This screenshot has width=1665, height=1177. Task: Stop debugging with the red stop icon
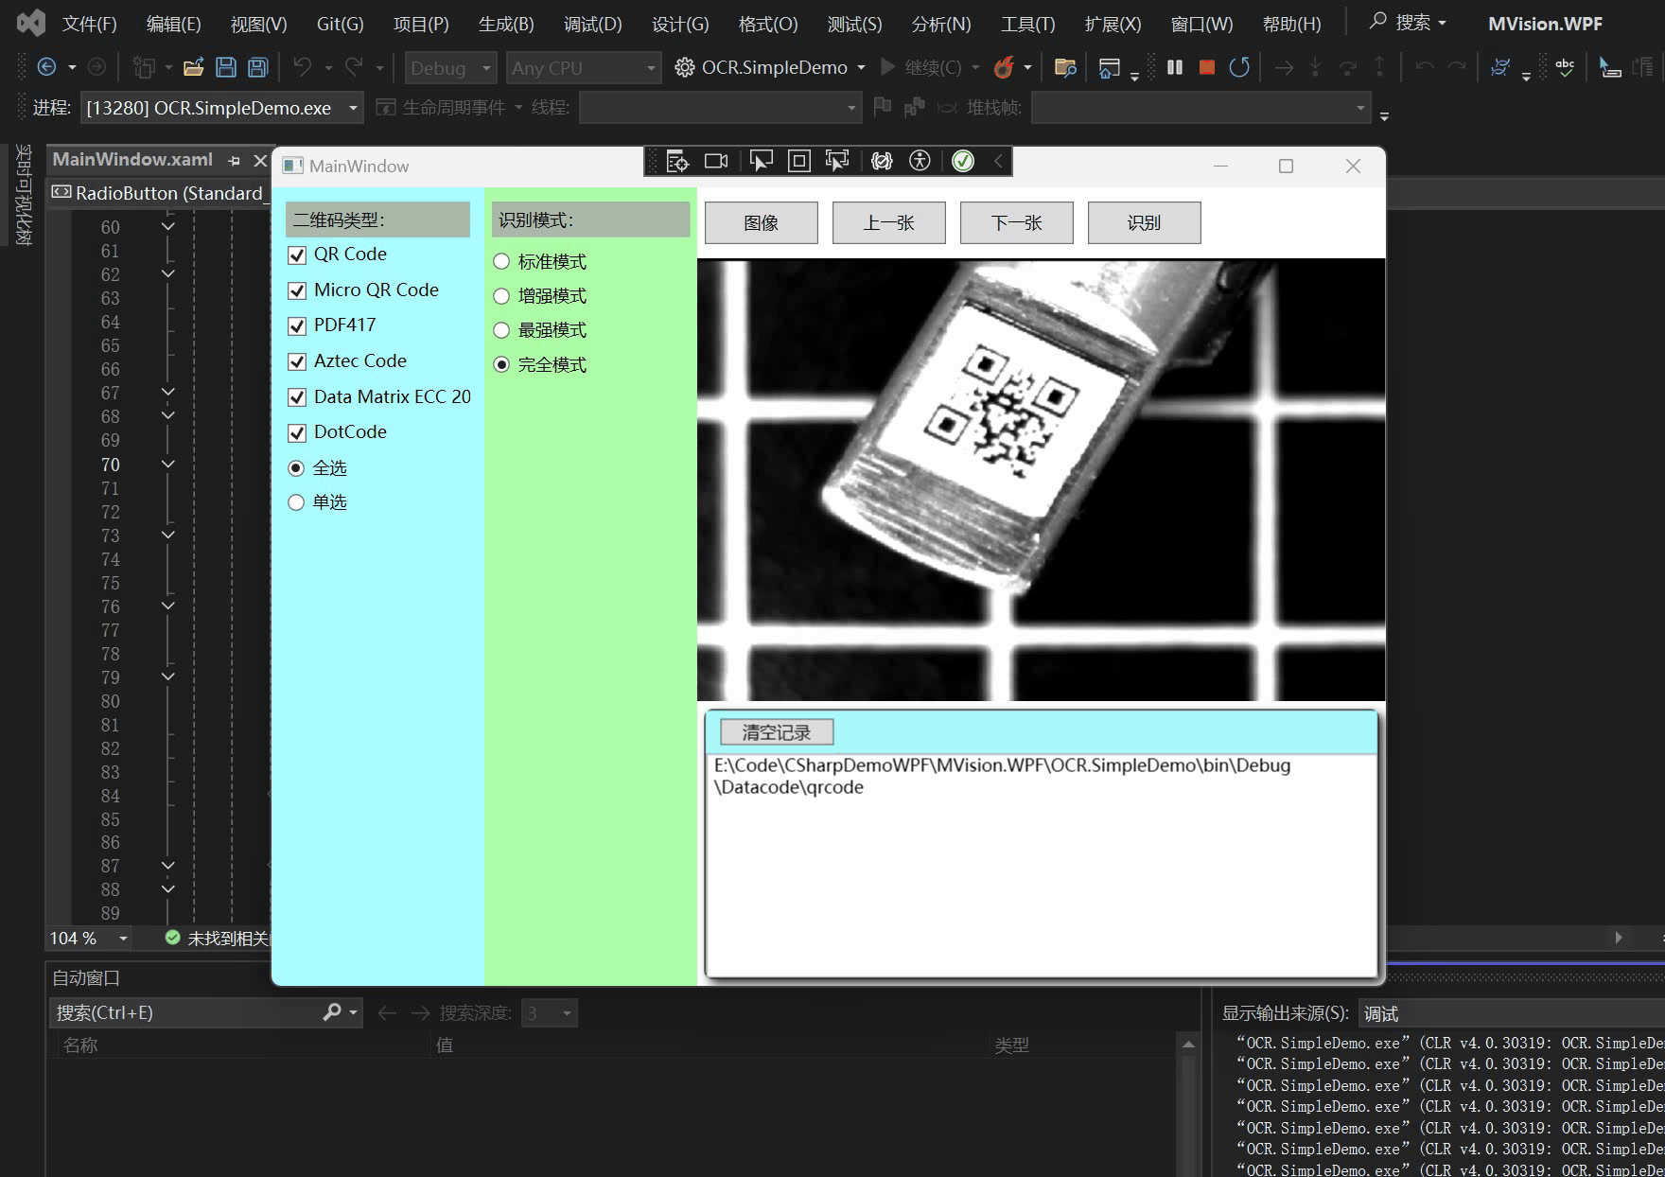[x=1205, y=67]
